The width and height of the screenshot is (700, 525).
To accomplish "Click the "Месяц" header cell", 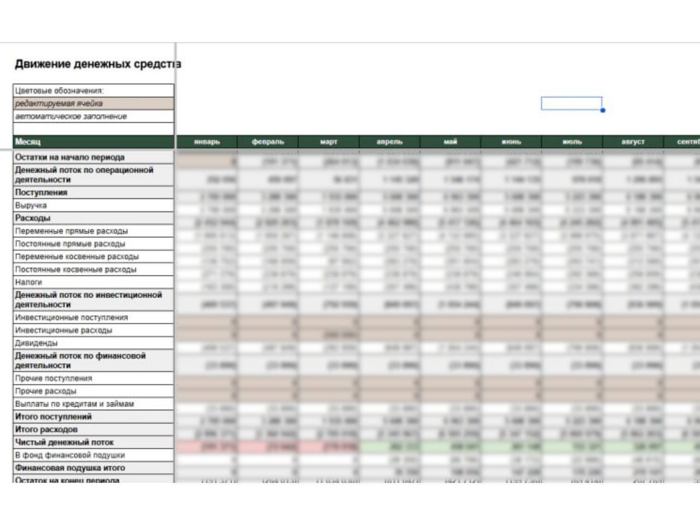I will (94, 142).
